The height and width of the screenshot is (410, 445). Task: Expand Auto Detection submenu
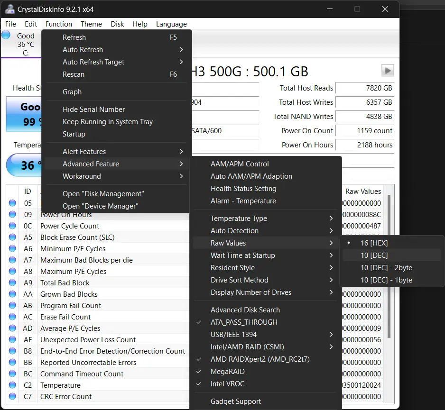(265, 230)
